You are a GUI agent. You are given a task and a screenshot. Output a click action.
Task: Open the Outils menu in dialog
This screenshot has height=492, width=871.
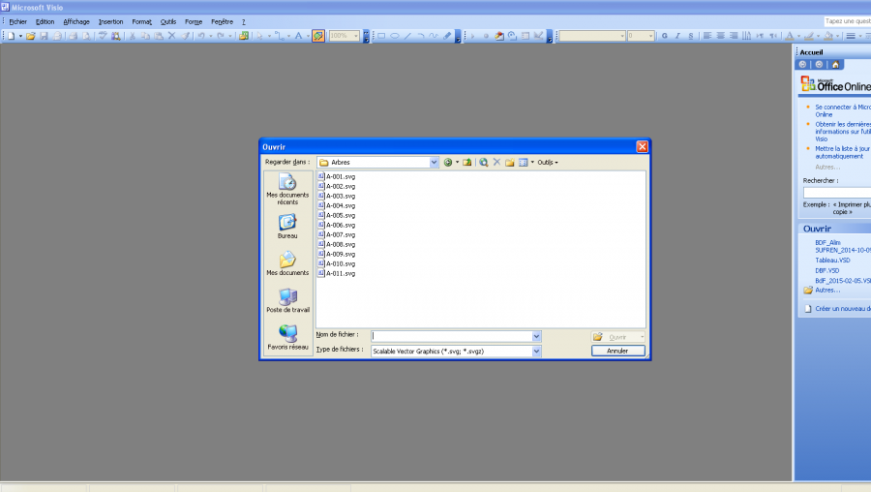click(548, 163)
